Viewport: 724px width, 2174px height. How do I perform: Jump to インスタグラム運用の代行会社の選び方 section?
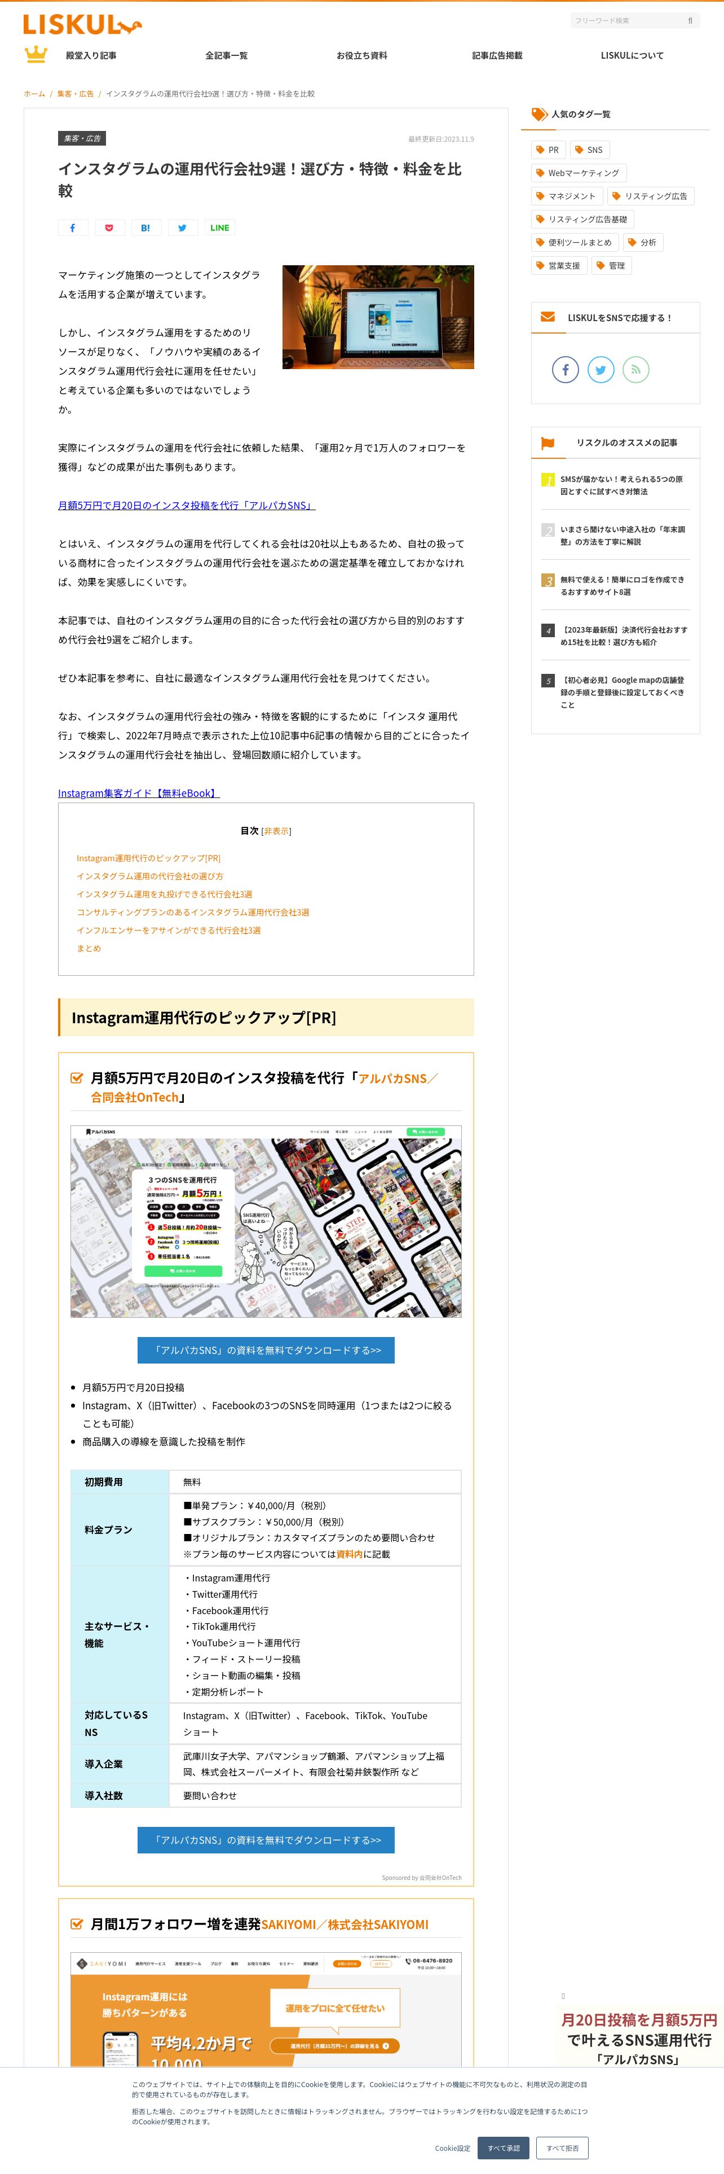[x=150, y=876]
